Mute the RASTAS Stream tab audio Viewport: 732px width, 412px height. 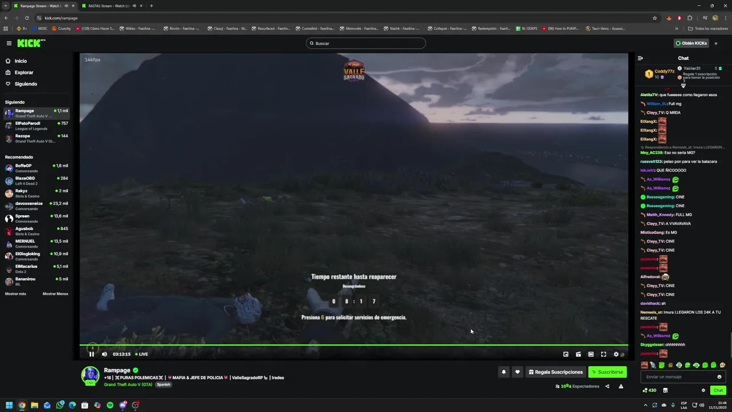click(x=135, y=6)
